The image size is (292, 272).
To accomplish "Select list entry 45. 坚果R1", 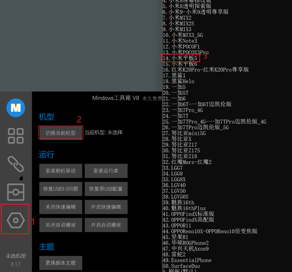I will point(175,237).
